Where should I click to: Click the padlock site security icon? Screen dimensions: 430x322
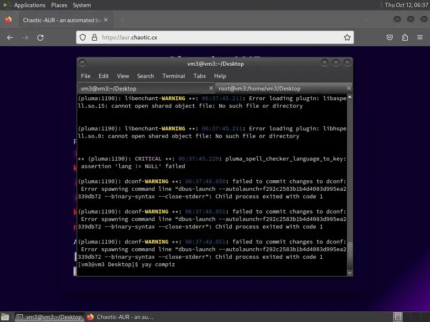pyautogui.click(x=94, y=37)
